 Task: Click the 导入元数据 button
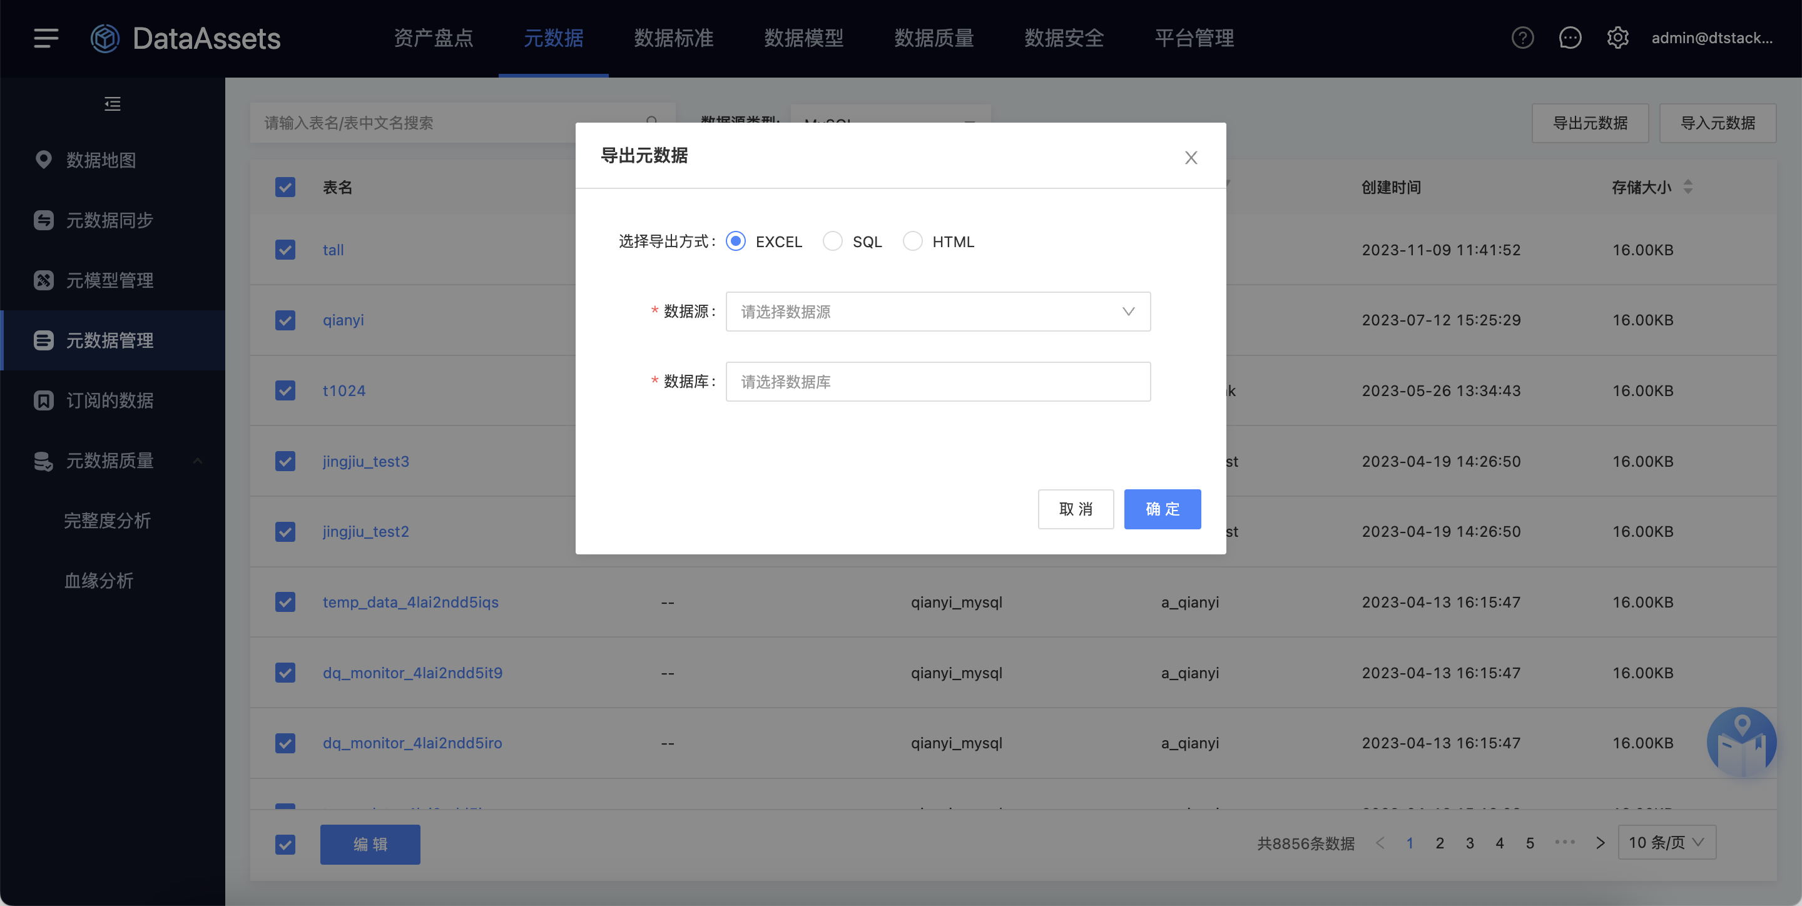(x=1718, y=123)
